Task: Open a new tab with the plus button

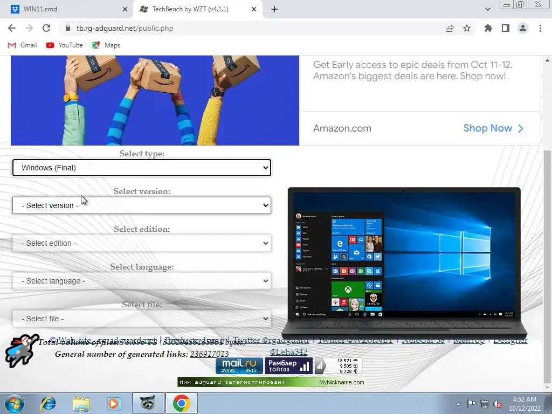Action: (274, 9)
